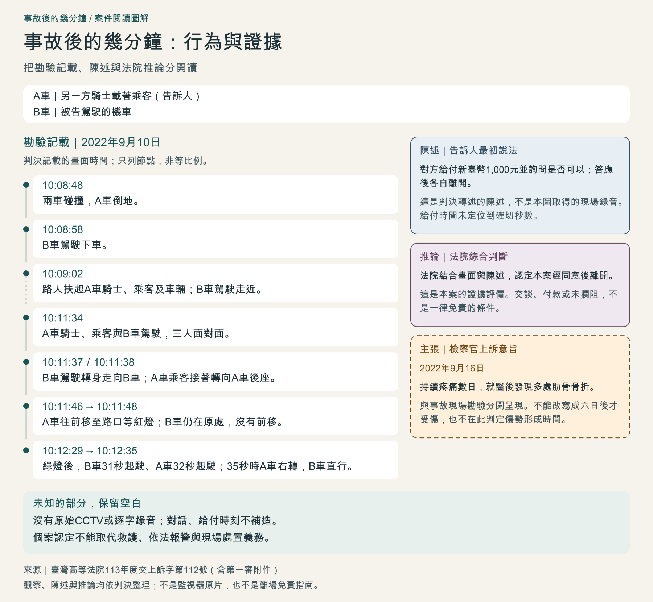Click the note 這是本案的證據評價
This screenshot has height=602, width=653.
(462, 294)
